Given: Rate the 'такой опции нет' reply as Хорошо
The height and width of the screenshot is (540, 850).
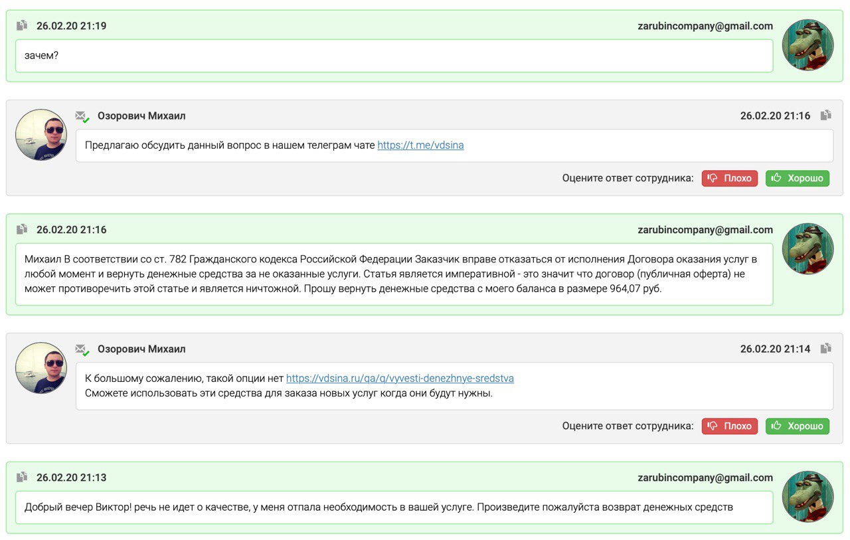Looking at the screenshot, I should point(798,426).
